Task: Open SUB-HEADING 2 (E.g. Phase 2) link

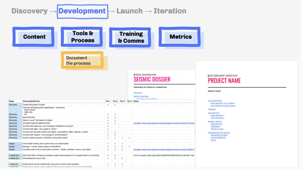Action: (223, 106)
